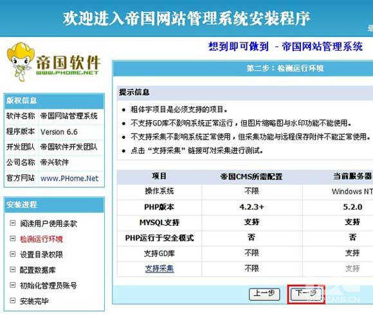Click the minus icon beside 安装完毕
The height and width of the screenshot is (315, 373).
[x=13, y=300]
